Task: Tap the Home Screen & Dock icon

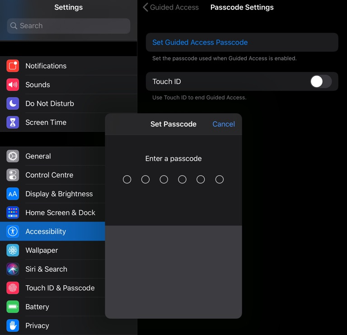Action: [x=13, y=213]
